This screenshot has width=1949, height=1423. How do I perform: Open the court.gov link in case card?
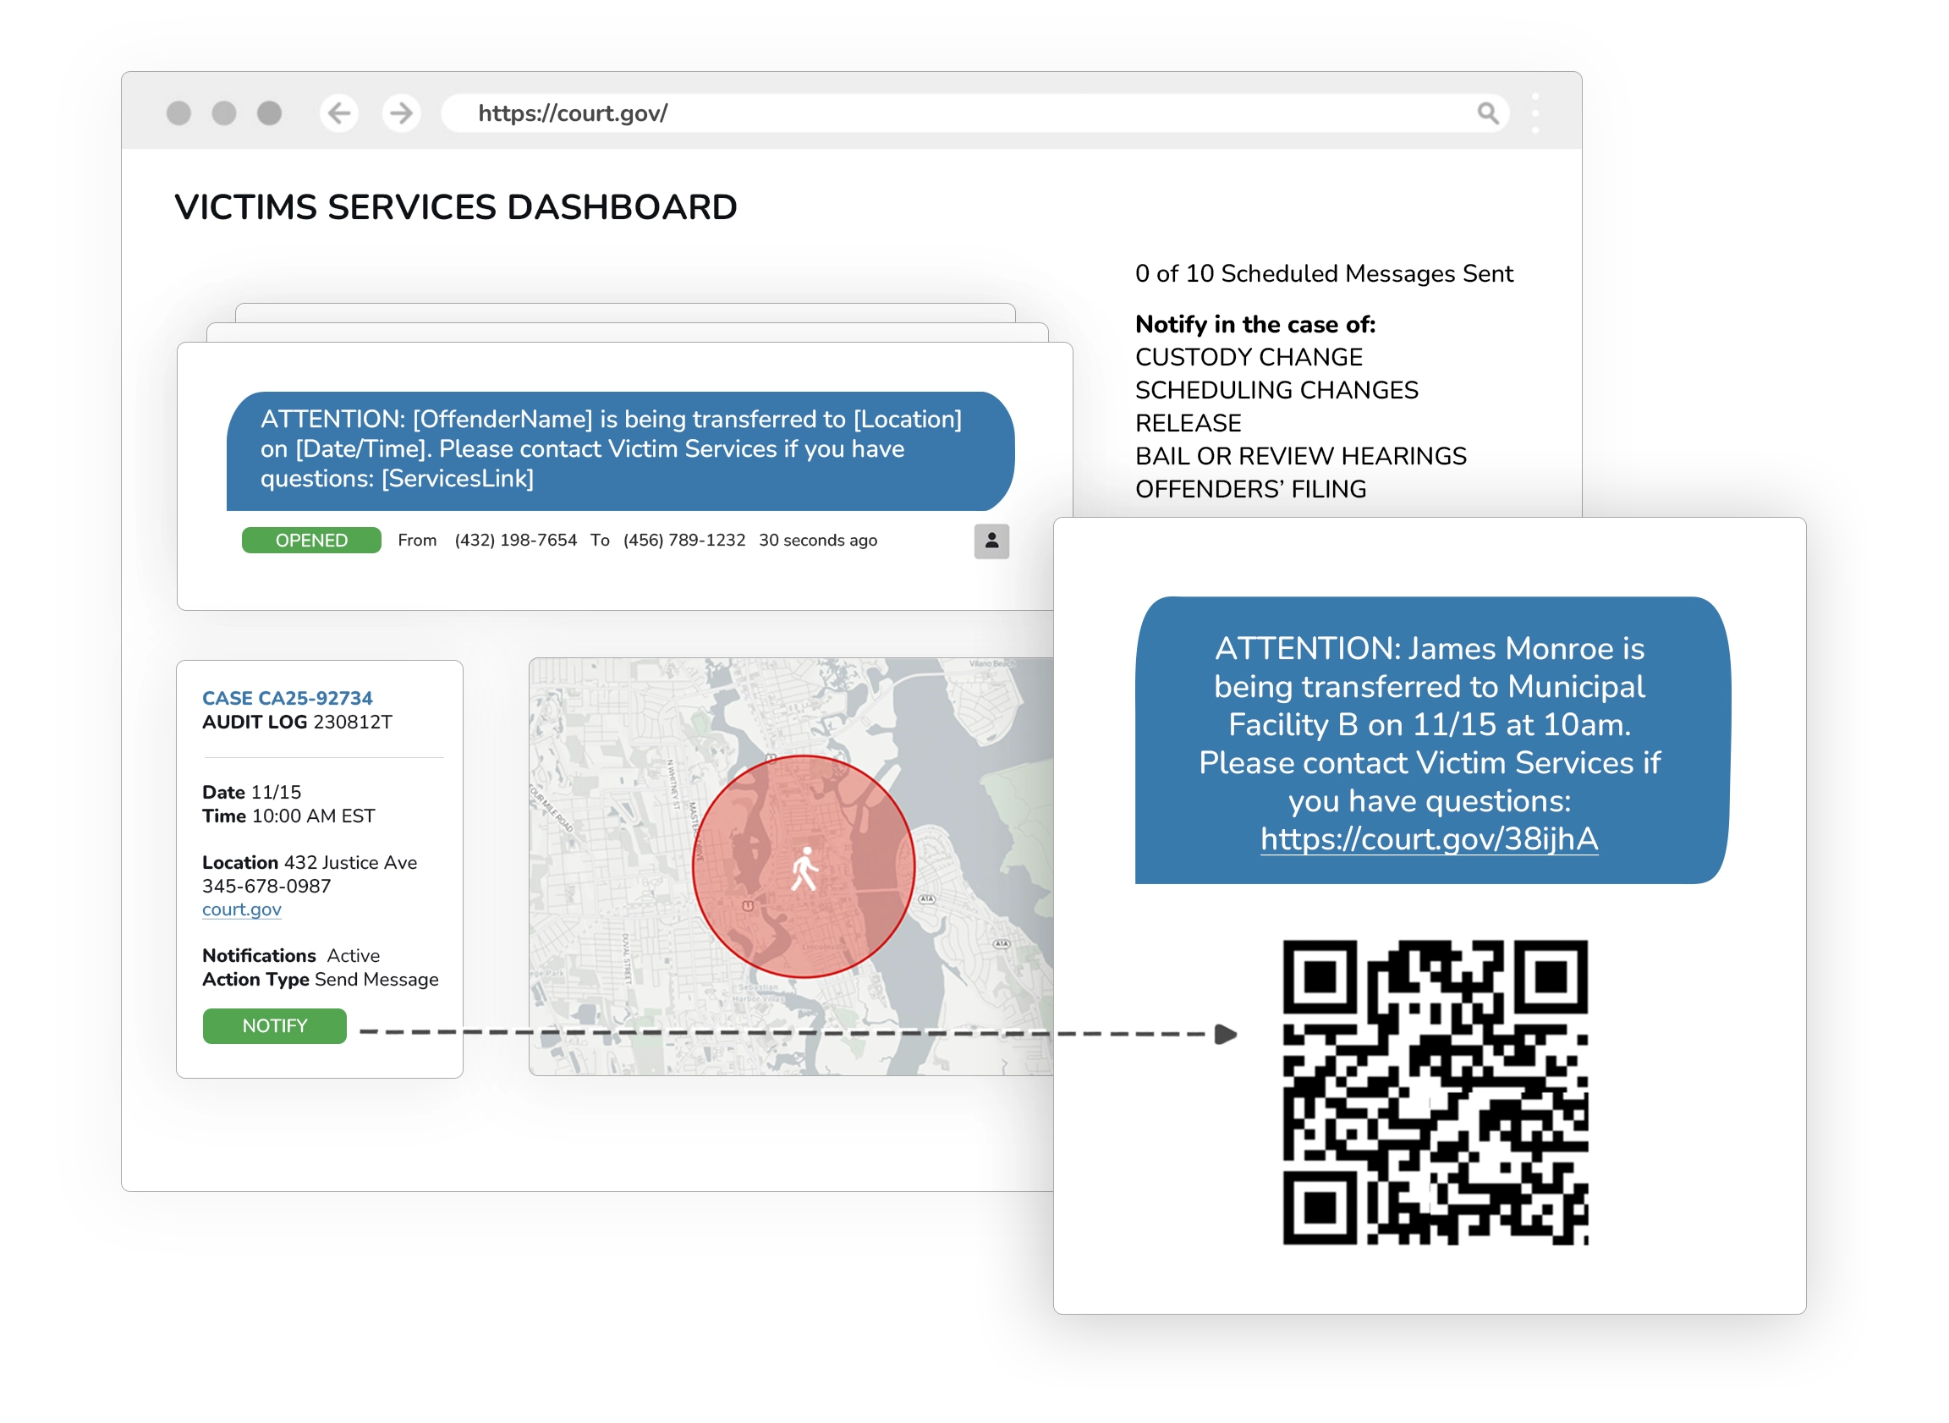pos(242,909)
